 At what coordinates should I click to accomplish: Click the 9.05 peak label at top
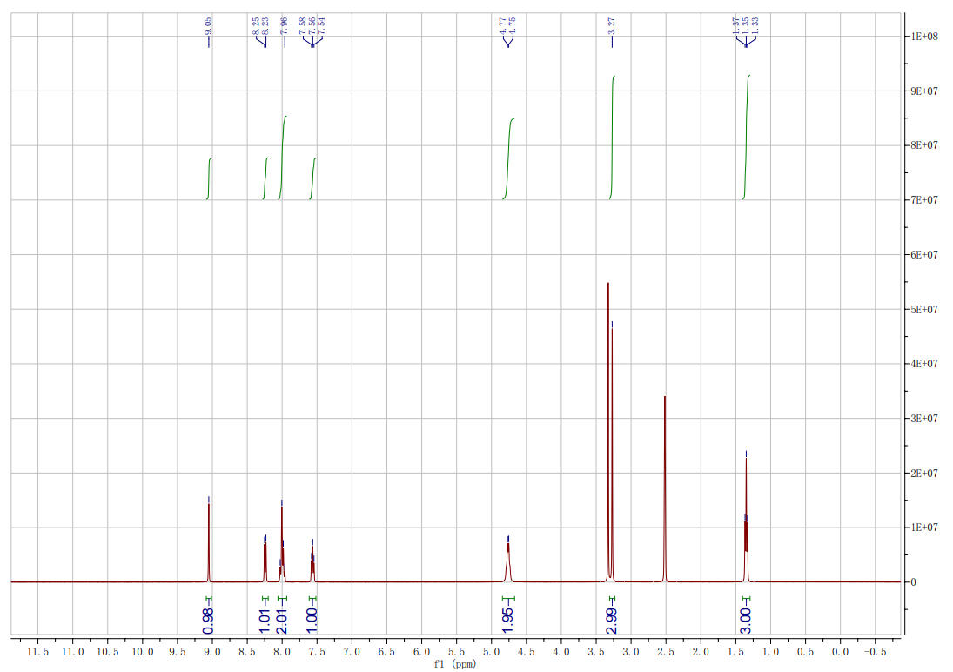(209, 25)
